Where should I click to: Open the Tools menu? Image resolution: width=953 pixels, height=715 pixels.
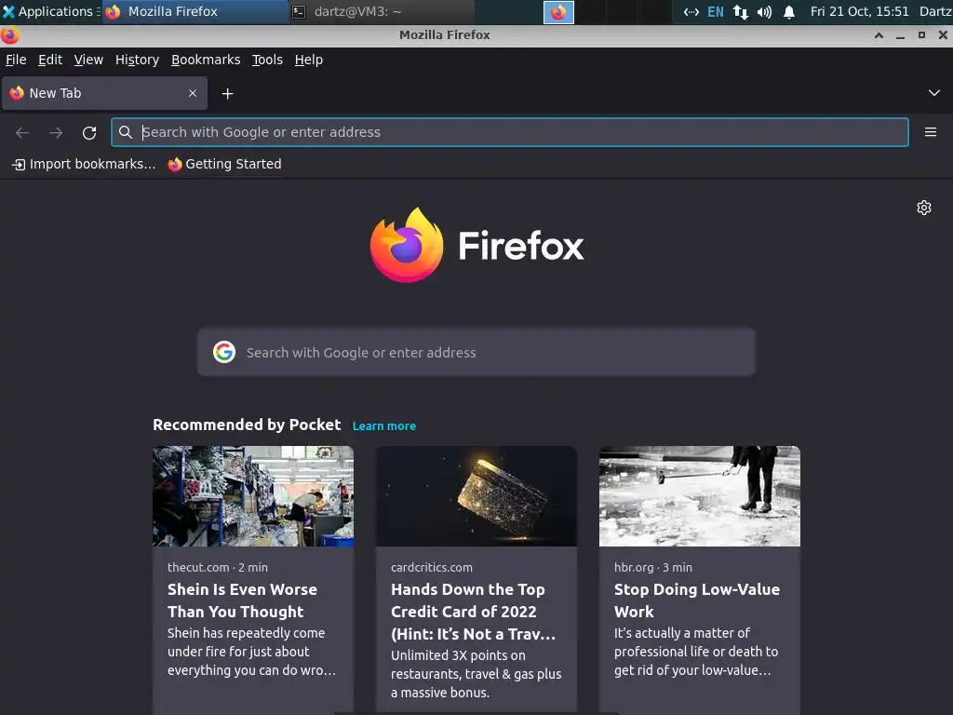coord(267,60)
